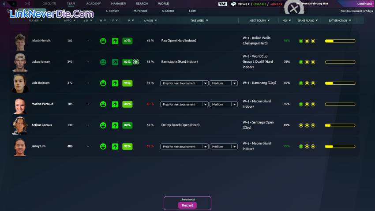Toggle Jakub Mensik's first green game plan circle

tap(301, 41)
